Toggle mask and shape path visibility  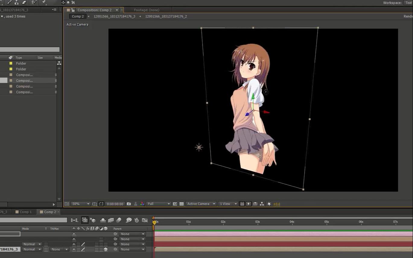[101, 204]
